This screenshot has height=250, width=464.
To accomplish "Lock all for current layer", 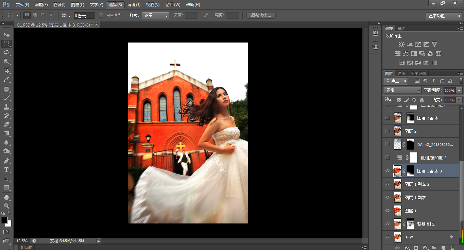I will [422, 100].
